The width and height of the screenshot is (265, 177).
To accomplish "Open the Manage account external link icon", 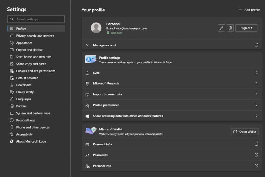I will pyautogui.click(x=256, y=45).
